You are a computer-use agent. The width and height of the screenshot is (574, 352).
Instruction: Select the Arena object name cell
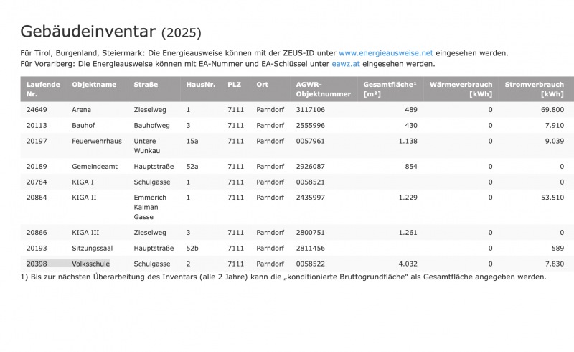coord(82,110)
